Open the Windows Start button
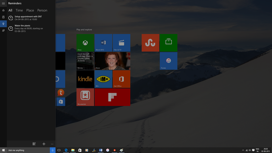Image resolution: width=272 pixels, height=153 pixels. click(x=3, y=150)
